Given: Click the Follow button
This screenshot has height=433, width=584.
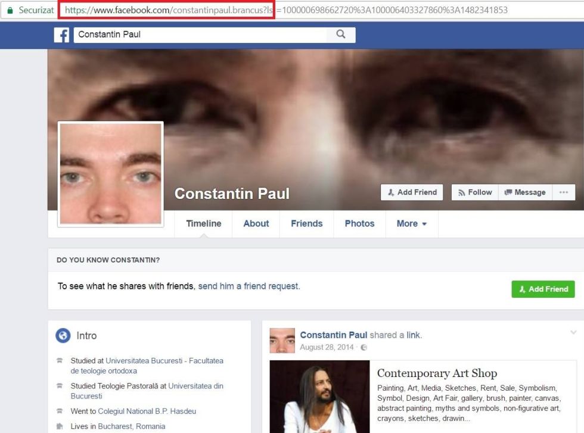Looking at the screenshot, I should [x=475, y=192].
